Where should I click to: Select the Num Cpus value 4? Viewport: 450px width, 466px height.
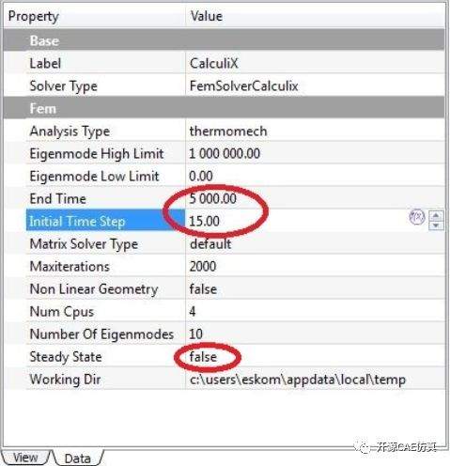tap(315, 311)
